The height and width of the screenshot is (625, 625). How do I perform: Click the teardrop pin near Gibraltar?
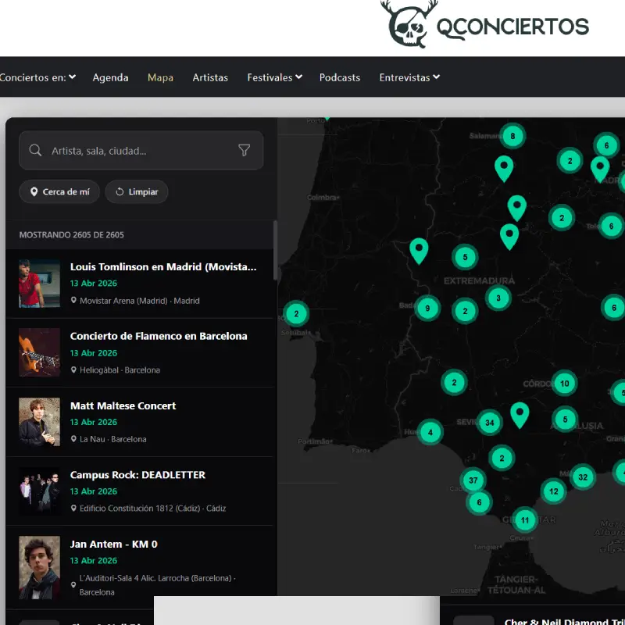pos(520,412)
